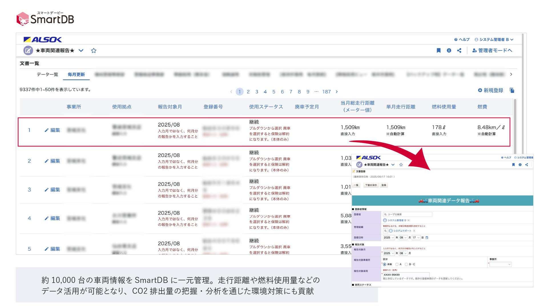Star the 車両関連報告 binder as favorite
The image size is (548, 308).
click(94, 50)
